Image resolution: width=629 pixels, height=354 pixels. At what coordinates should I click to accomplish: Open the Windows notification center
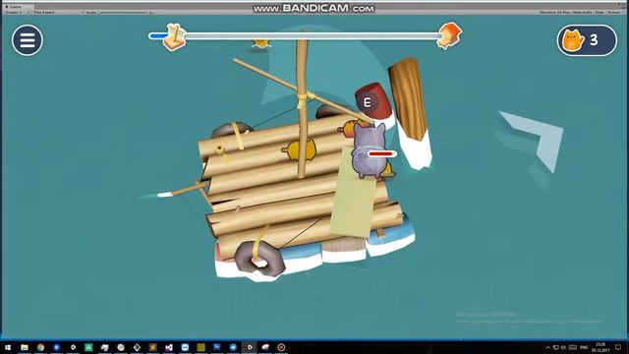618,347
